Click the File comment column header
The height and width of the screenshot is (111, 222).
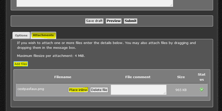click(138, 77)
